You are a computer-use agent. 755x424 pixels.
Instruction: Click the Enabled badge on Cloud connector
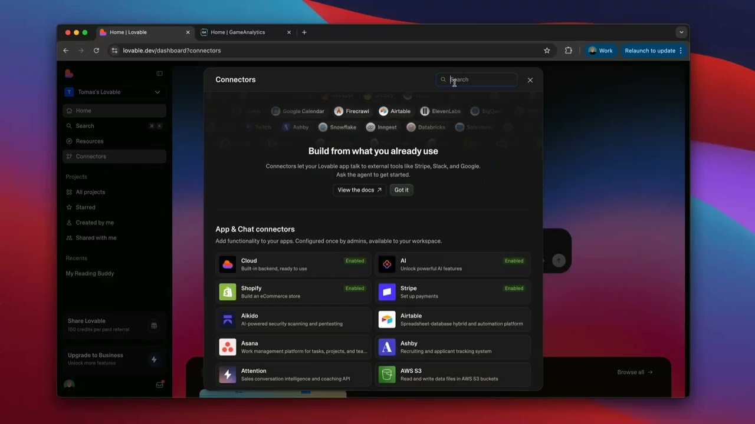point(354,261)
